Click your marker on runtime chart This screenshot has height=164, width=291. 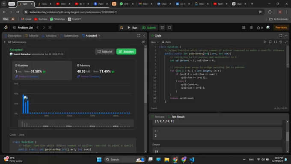click(x=26, y=98)
